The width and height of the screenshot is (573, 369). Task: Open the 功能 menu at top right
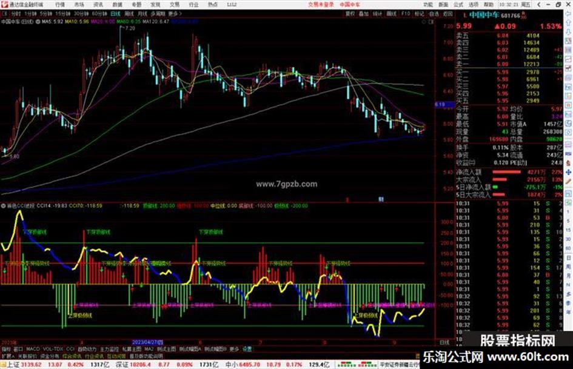(x=428, y=5)
